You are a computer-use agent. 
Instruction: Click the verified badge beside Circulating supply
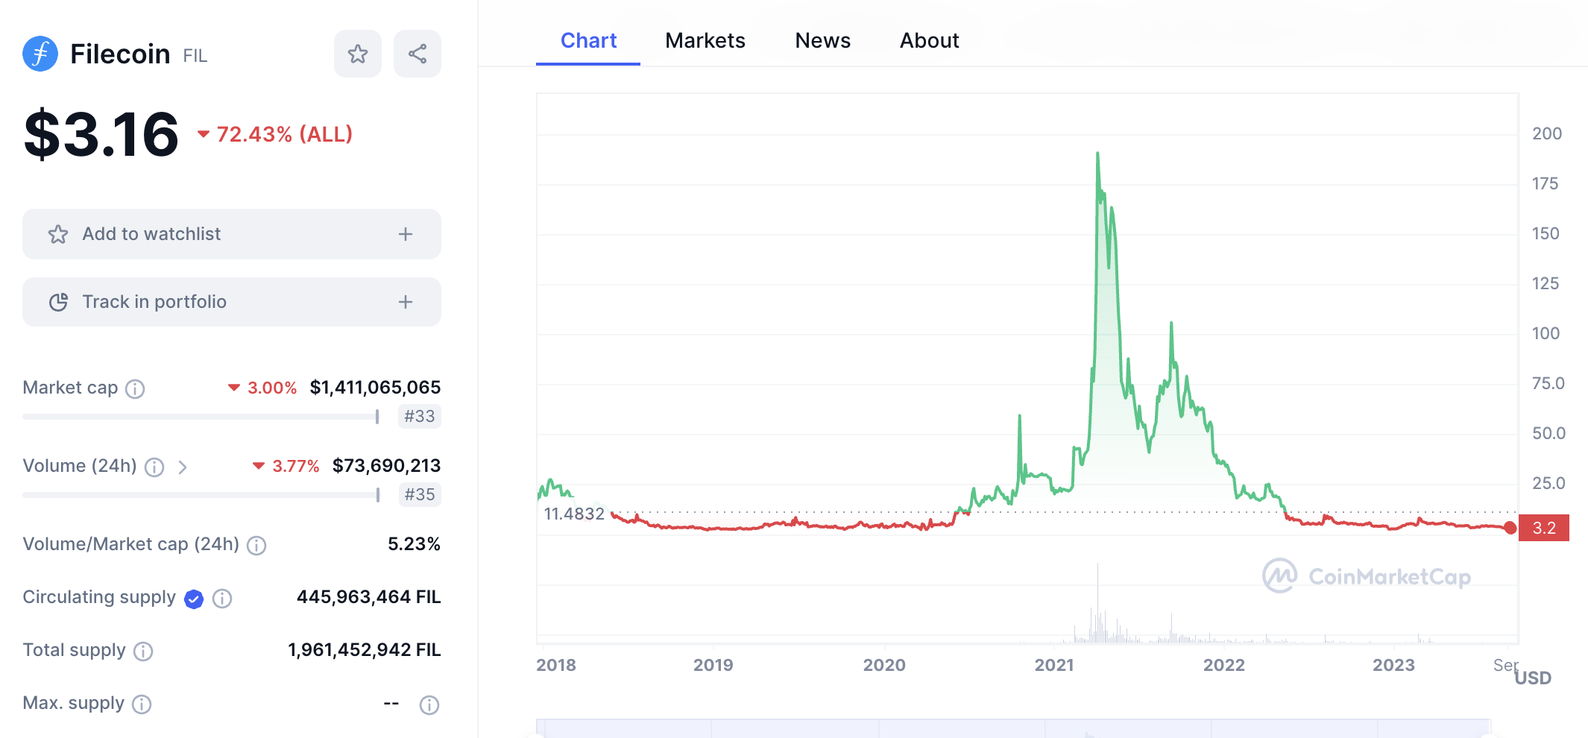(x=194, y=599)
